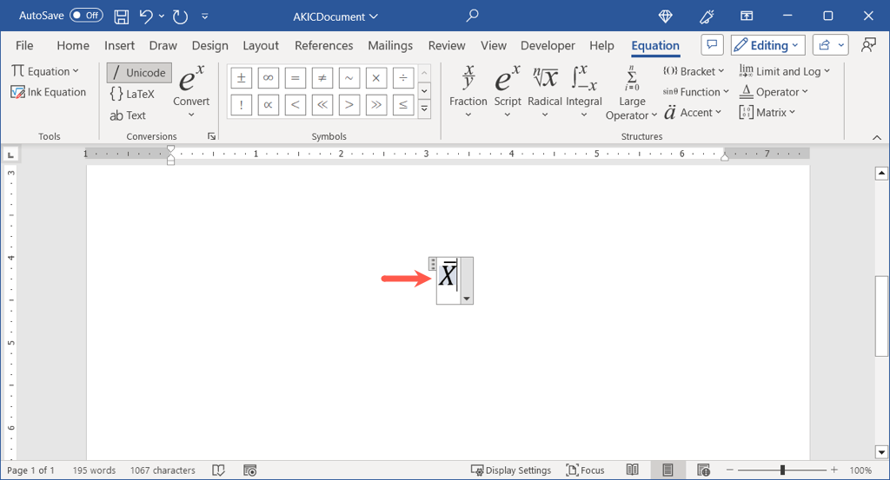This screenshot has height=480, width=890.
Task: Insert the much-greater-than symbol
Action: tap(375, 105)
